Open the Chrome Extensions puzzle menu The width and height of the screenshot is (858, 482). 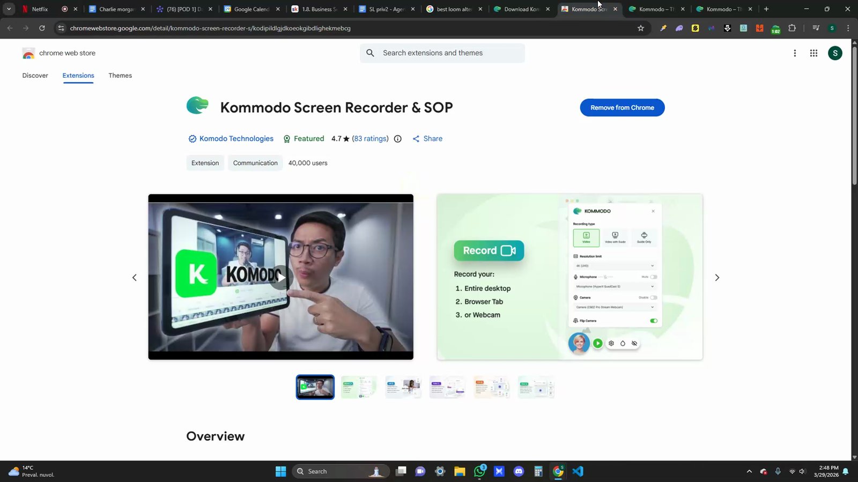pos(792,28)
